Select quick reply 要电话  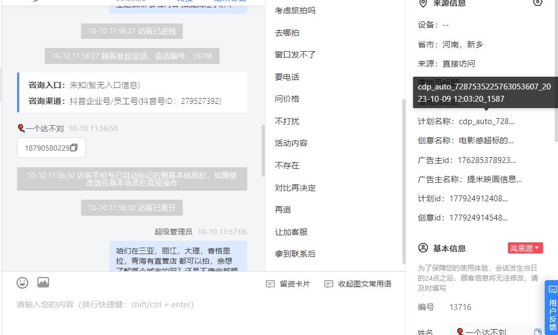click(287, 77)
